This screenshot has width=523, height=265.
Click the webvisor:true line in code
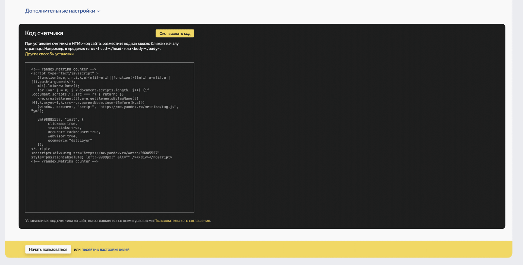coord(62,136)
